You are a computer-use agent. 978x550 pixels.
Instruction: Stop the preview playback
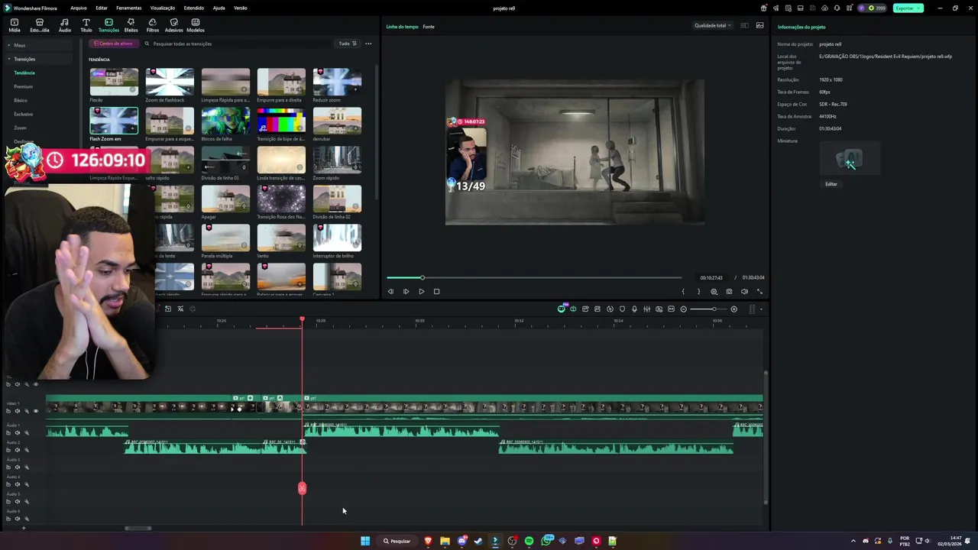(436, 291)
